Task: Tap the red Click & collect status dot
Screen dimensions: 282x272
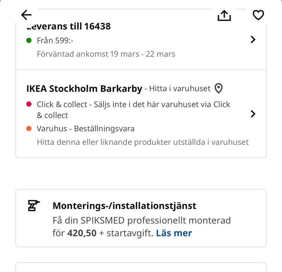Action: coord(29,104)
